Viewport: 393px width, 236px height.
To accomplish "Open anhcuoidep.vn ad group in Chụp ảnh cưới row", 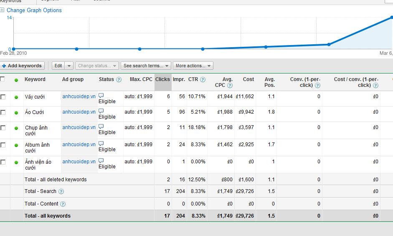I will tap(79, 127).
